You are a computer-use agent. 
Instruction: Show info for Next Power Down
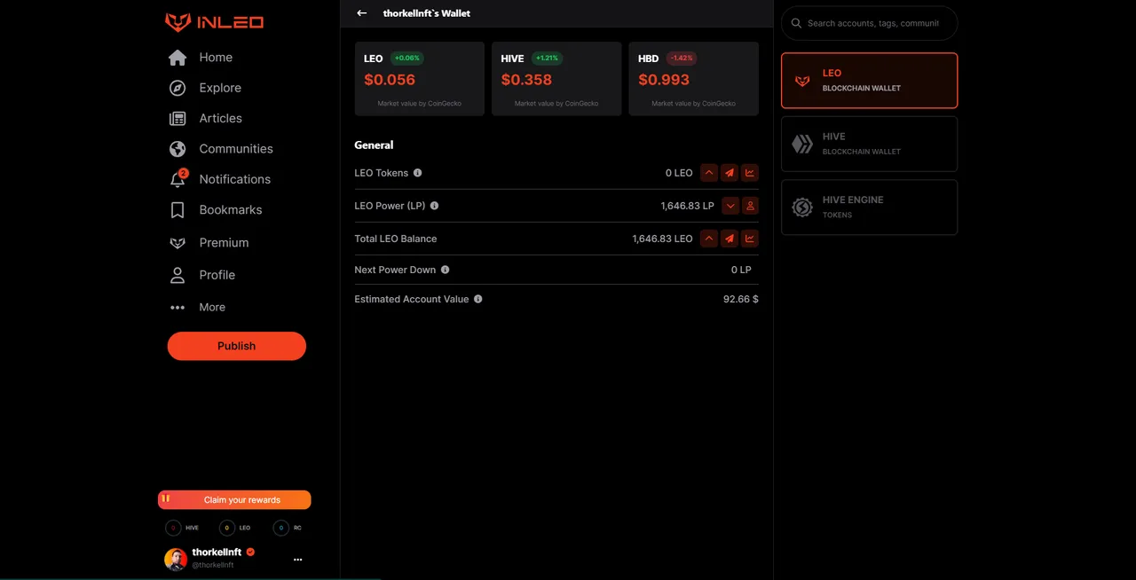446,270
